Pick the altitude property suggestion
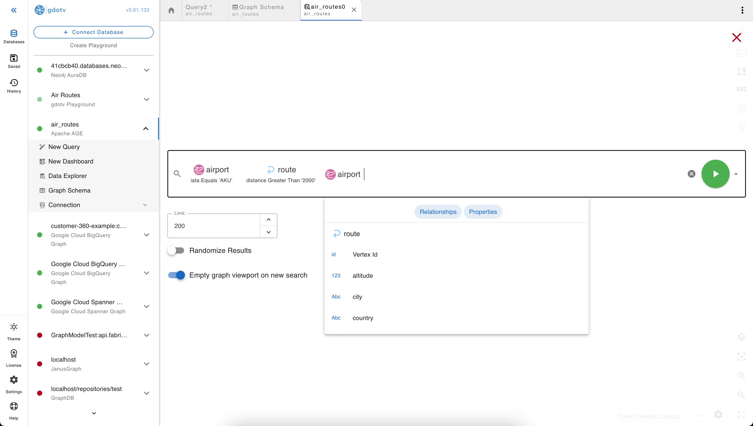The image size is (753, 426). [457, 276]
